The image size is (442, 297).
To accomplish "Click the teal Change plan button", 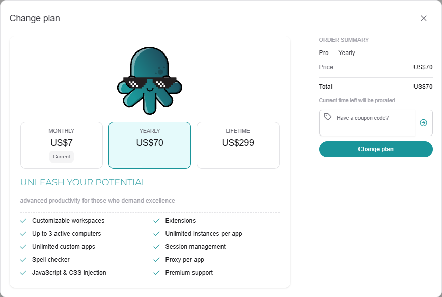I will (x=376, y=149).
